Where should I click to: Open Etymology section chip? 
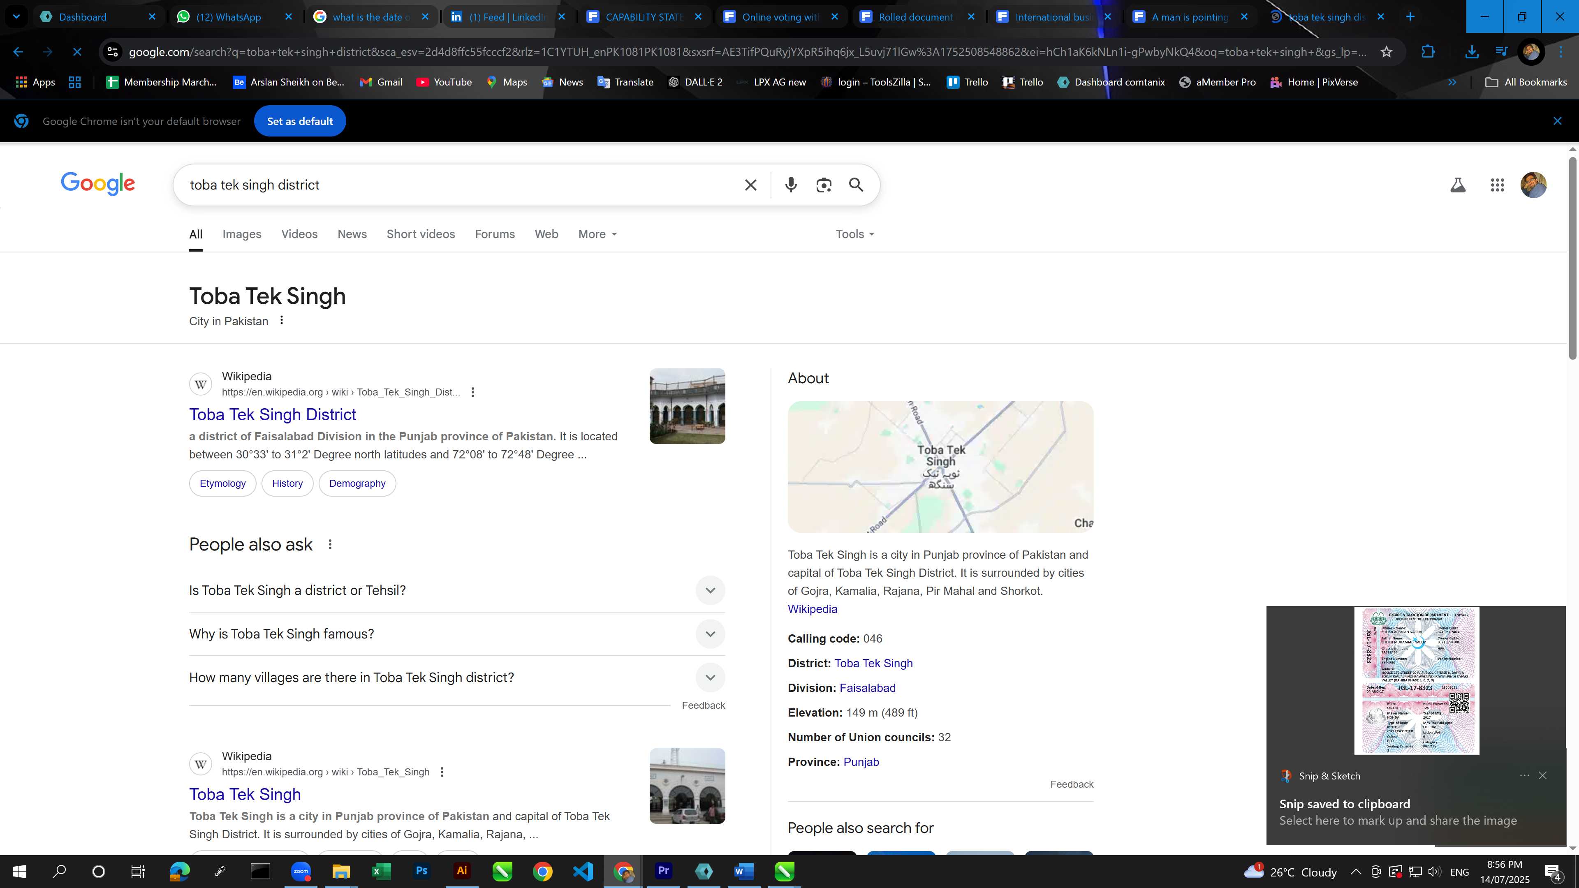222,483
